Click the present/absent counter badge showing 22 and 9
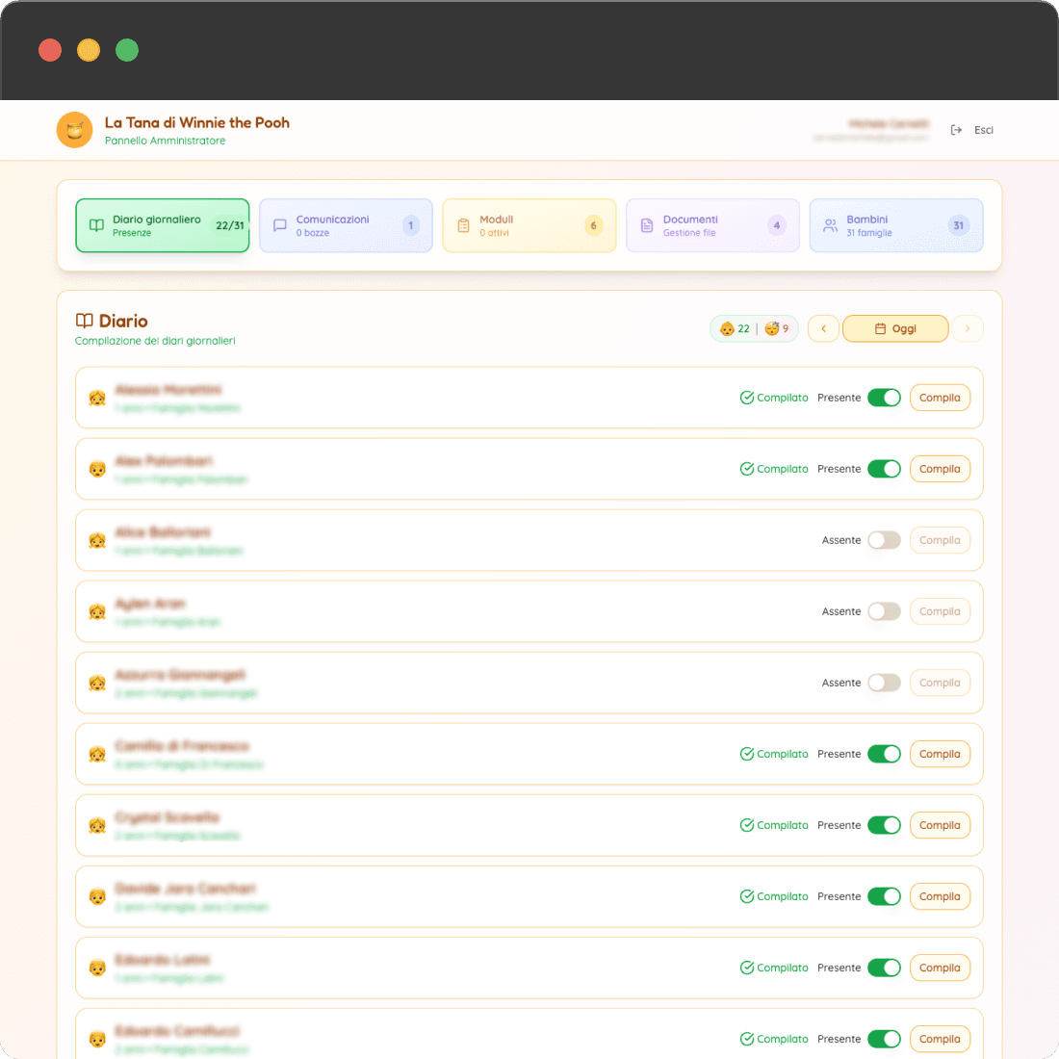The image size is (1059, 1059). [x=754, y=329]
